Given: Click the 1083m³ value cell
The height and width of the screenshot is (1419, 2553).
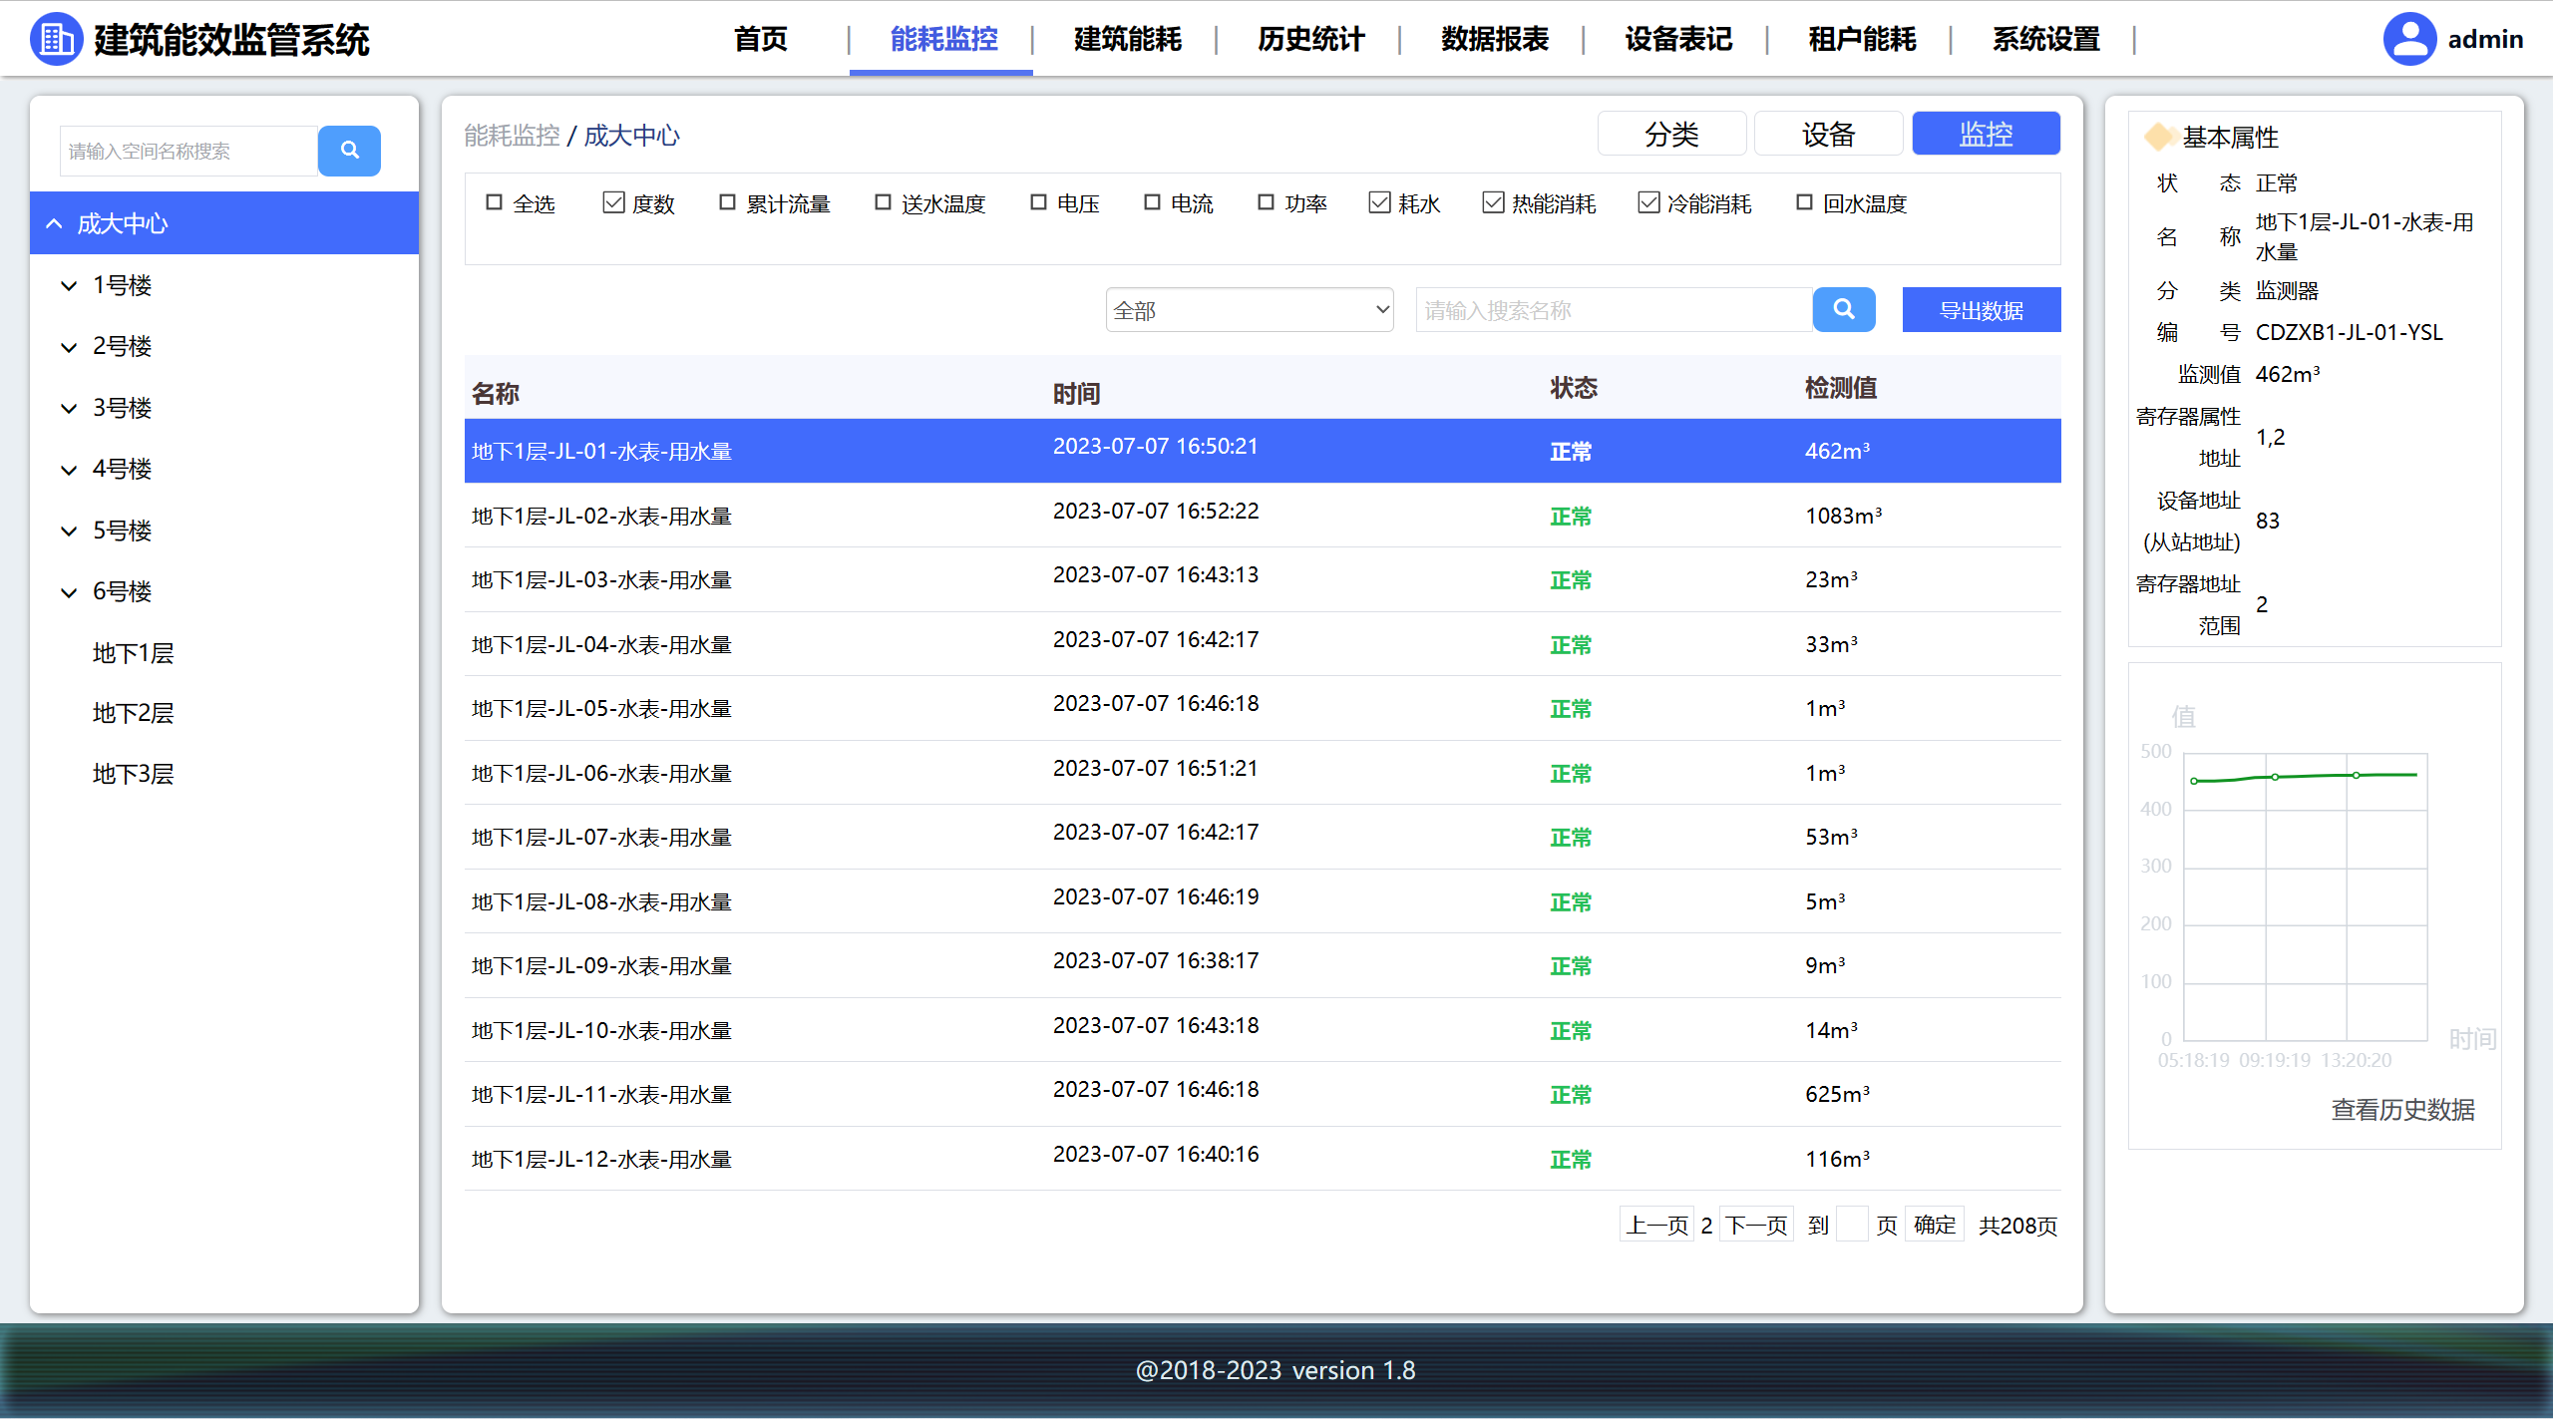Looking at the screenshot, I should [x=1843, y=516].
